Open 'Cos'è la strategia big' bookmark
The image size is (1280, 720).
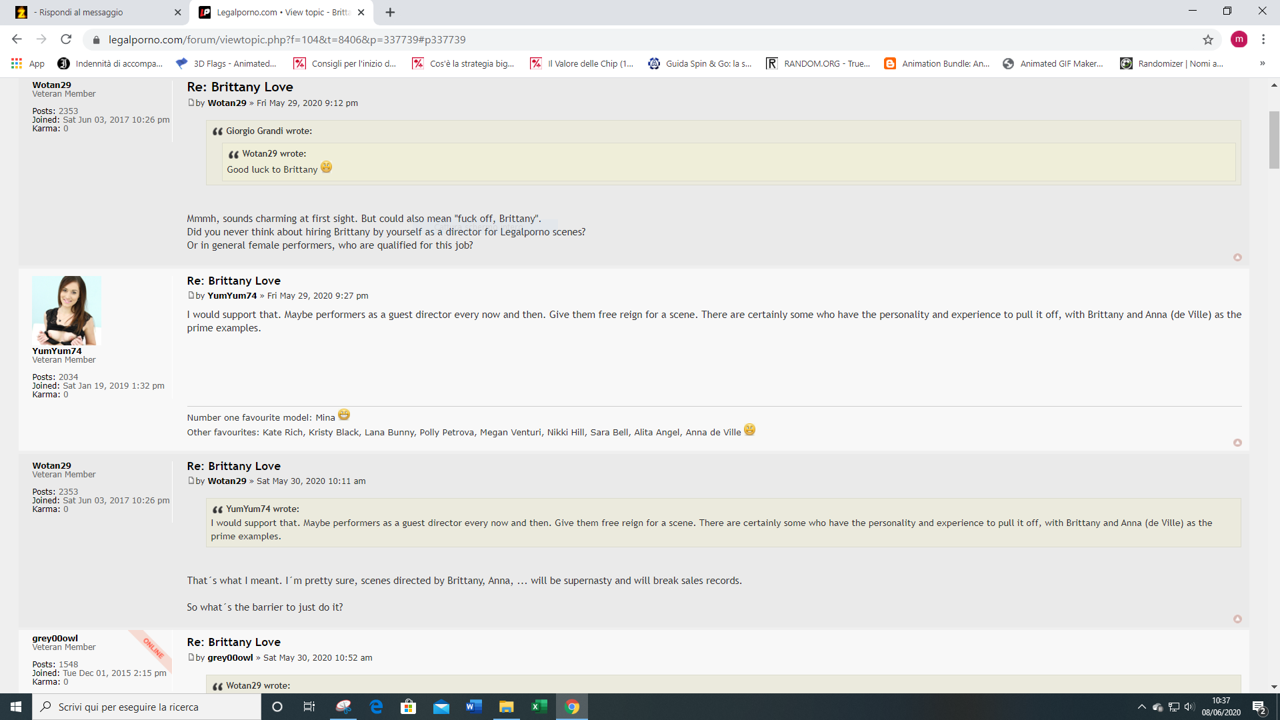463,63
